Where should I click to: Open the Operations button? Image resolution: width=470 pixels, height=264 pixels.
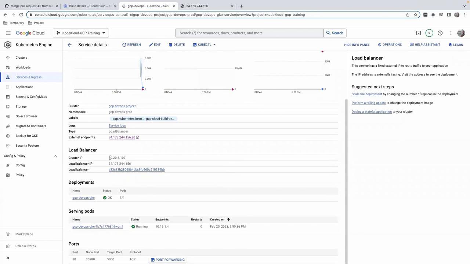[x=390, y=45]
